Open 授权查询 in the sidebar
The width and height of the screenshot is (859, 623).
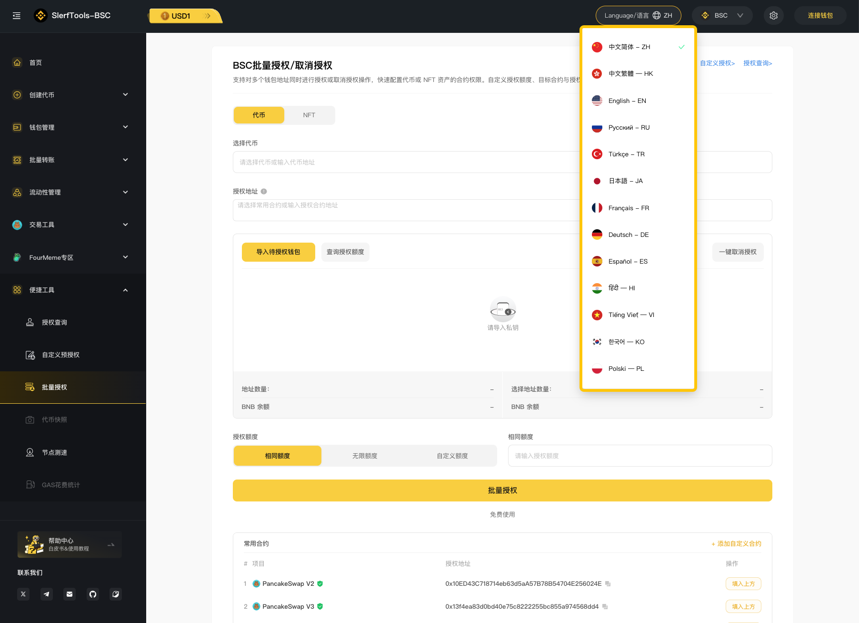[54, 323]
